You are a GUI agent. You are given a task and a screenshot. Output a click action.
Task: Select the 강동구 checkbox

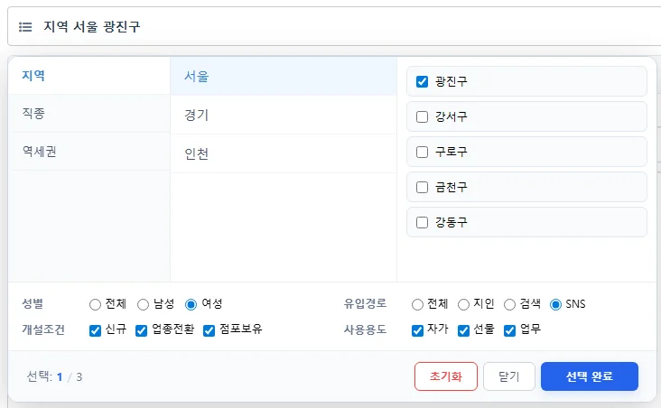422,222
